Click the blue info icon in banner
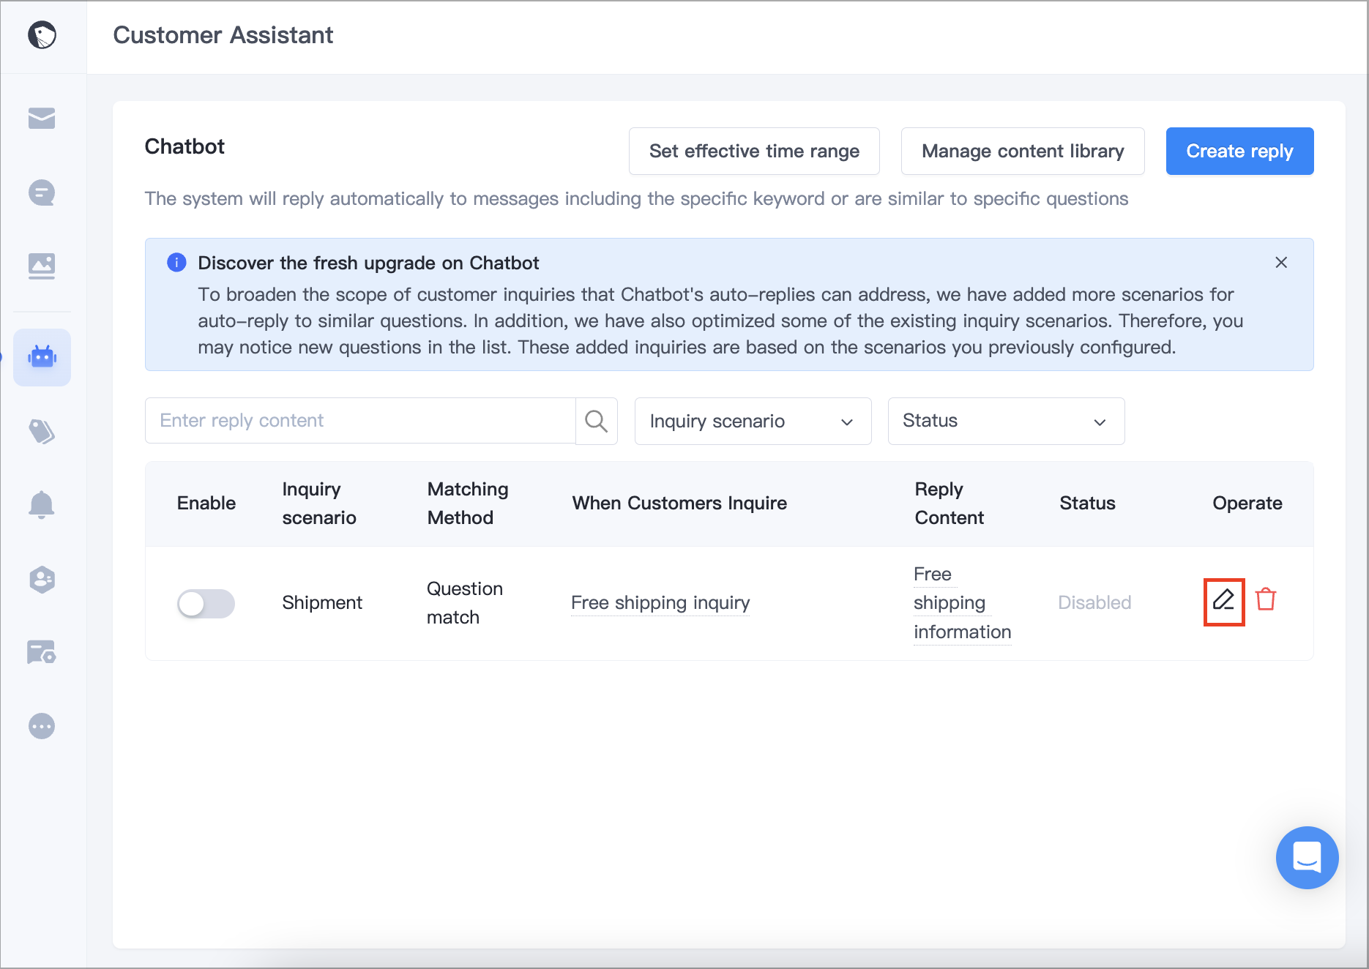This screenshot has height=969, width=1369. pyautogui.click(x=176, y=262)
